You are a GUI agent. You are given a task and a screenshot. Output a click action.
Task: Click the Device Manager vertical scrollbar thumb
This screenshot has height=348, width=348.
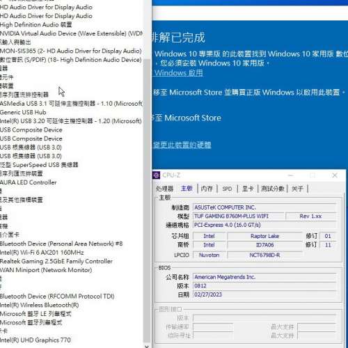(147, 200)
